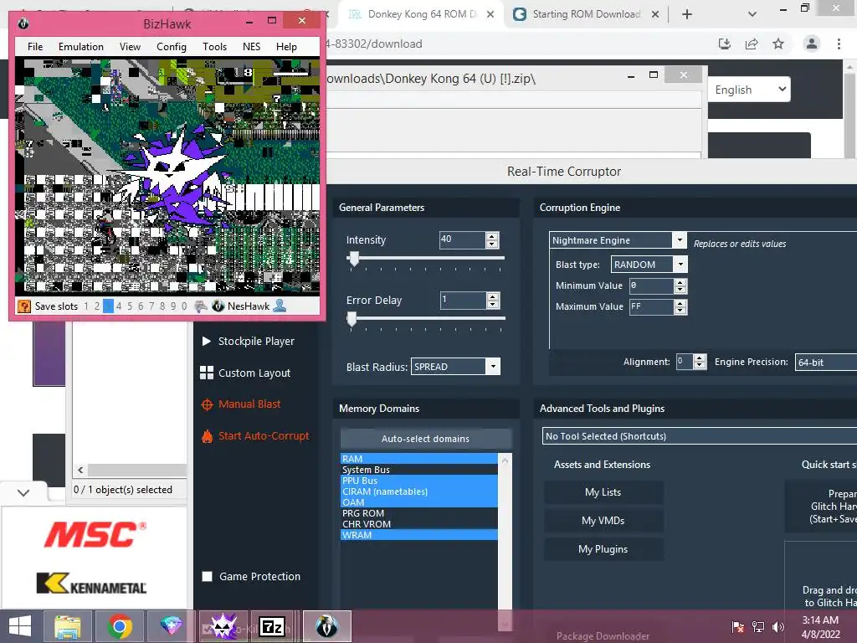Click the 7-Zip taskbar icon
The image size is (857, 643).
coord(272,626)
